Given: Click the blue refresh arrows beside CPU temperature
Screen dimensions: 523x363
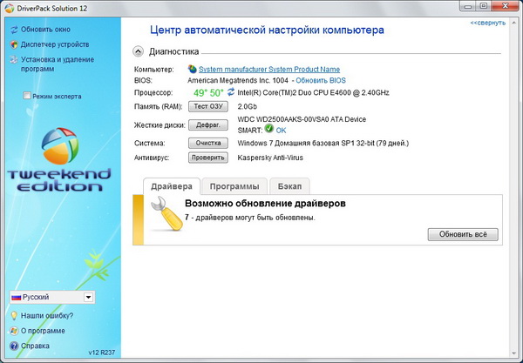Looking at the screenshot, I should [231, 91].
